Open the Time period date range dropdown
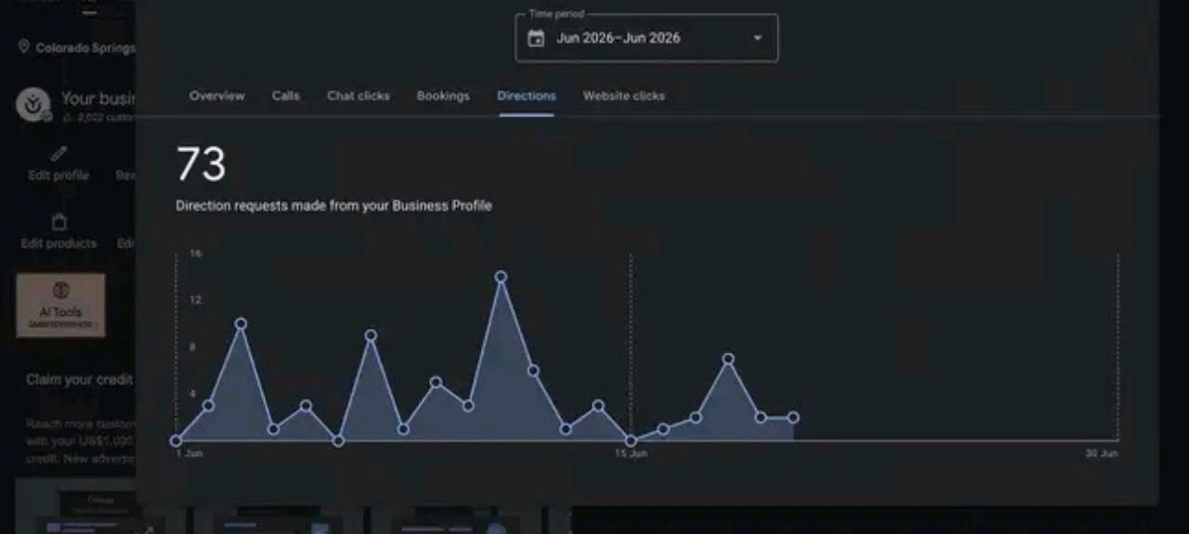 point(647,38)
